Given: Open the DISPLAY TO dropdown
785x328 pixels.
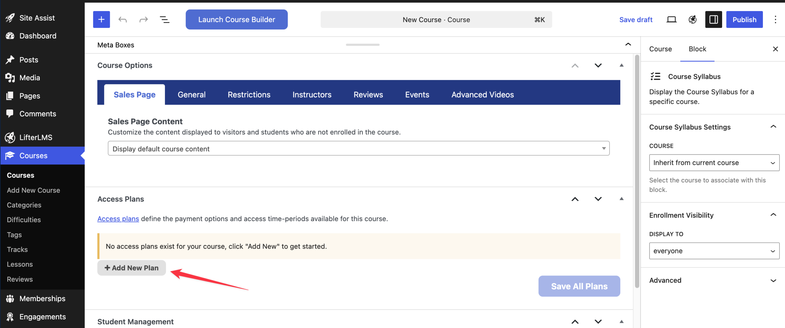Looking at the screenshot, I should (714, 251).
